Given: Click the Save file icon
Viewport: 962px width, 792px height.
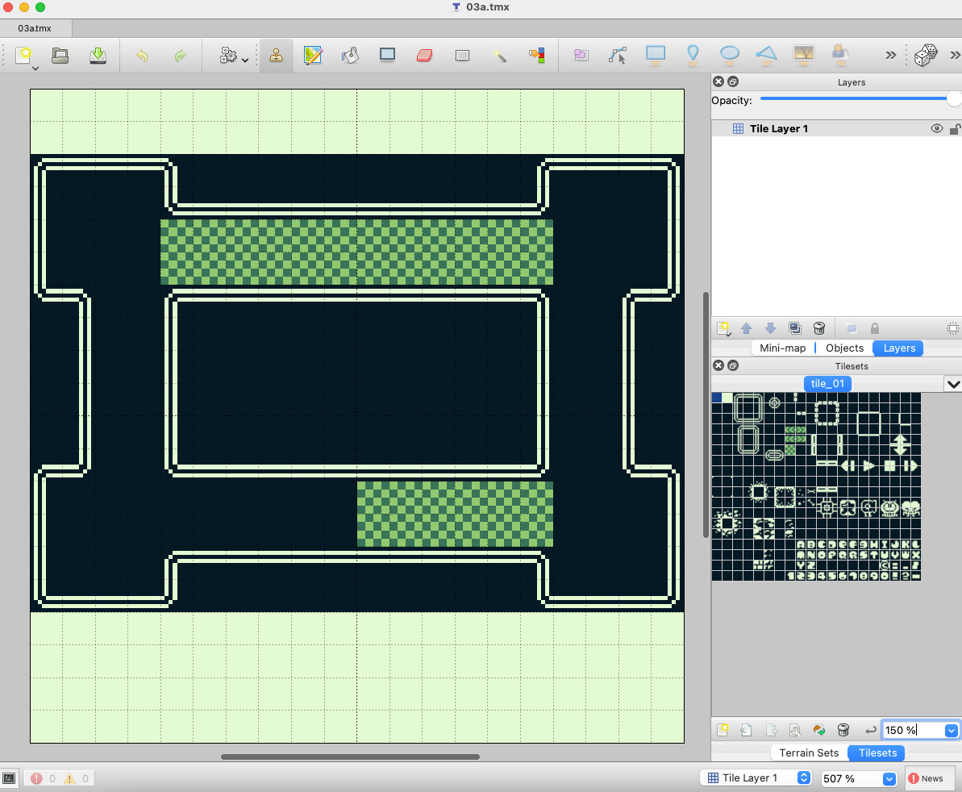Looking at the screenshot, I should (x=98, y=56).
